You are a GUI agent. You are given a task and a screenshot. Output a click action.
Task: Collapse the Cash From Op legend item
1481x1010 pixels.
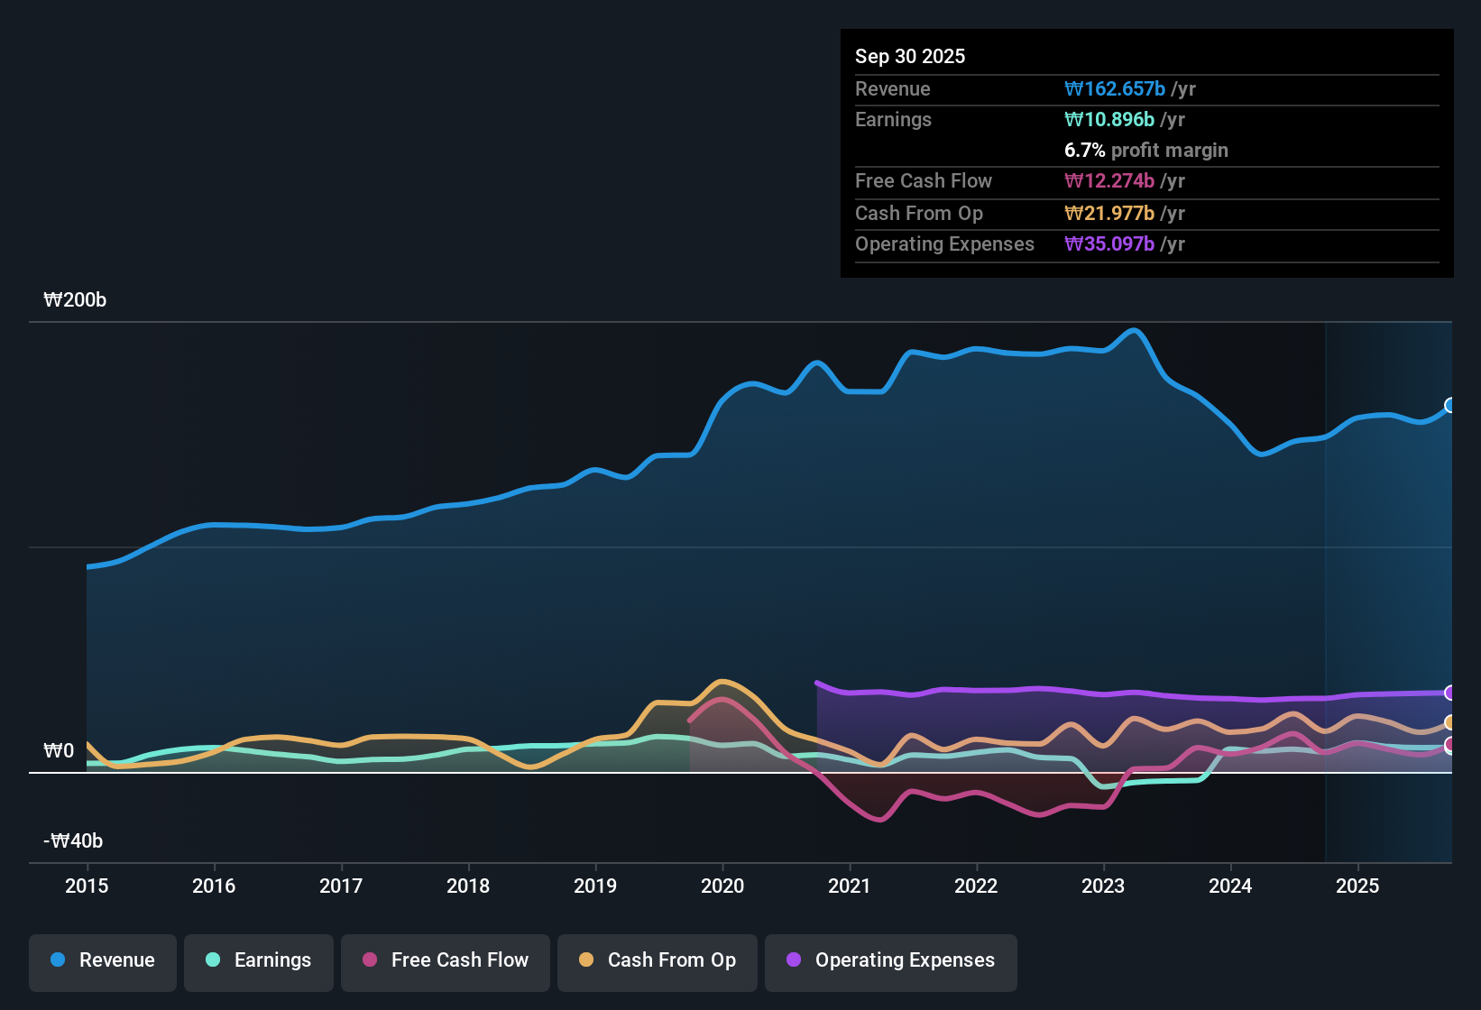(x=657, y=960)
